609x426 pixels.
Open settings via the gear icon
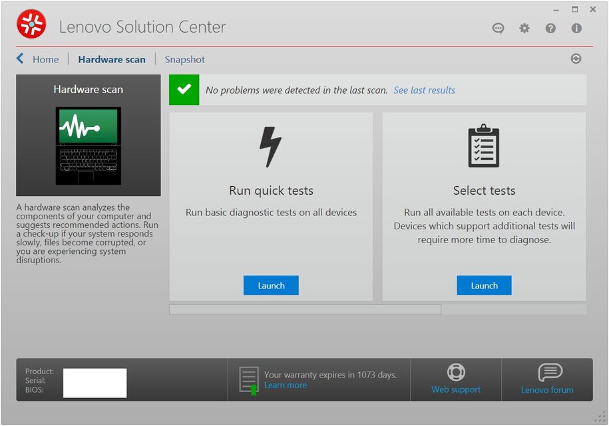[524, 28]
